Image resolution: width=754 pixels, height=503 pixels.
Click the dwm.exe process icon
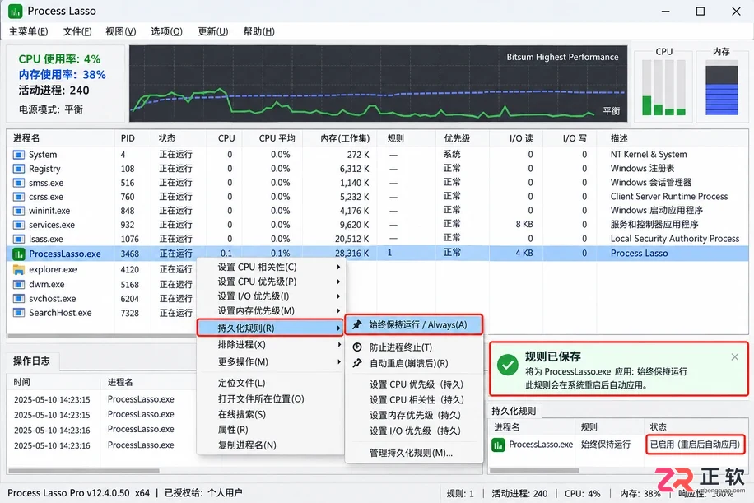[19, 284]
